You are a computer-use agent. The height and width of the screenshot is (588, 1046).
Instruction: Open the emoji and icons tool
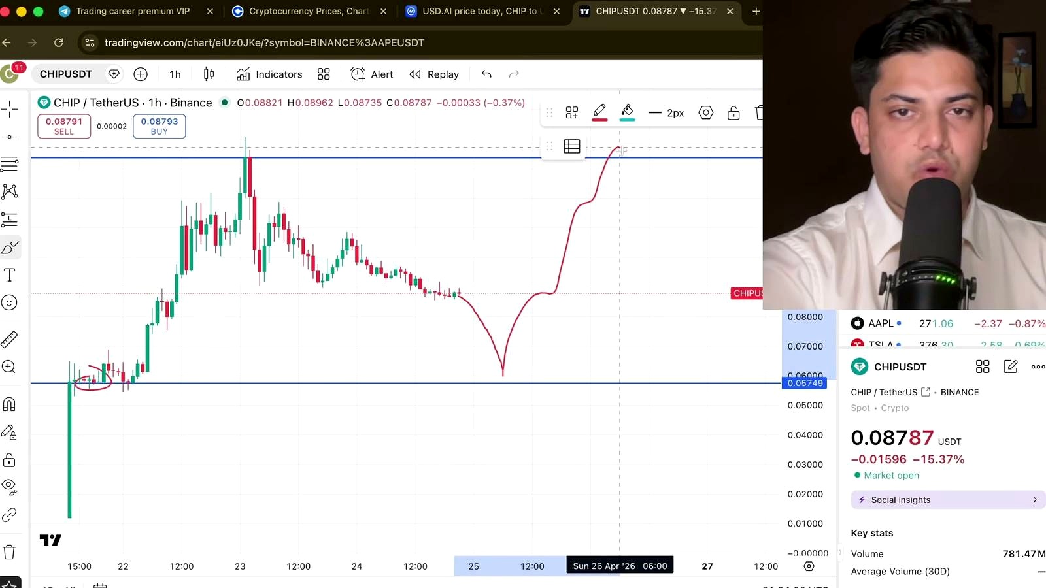pyautogui.click(x=10, y=302)
